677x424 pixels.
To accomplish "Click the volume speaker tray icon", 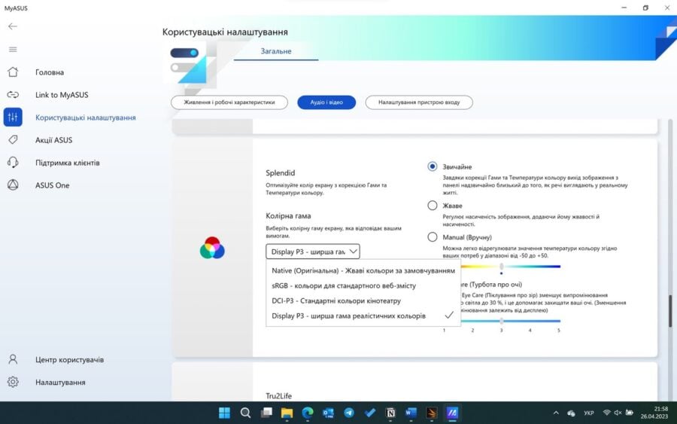I will point(618,413).
